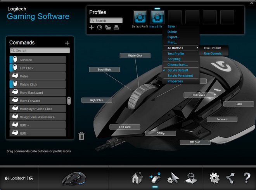Click the DPI Shift button label
Viewport: 256px width, 190px height.
195,142
